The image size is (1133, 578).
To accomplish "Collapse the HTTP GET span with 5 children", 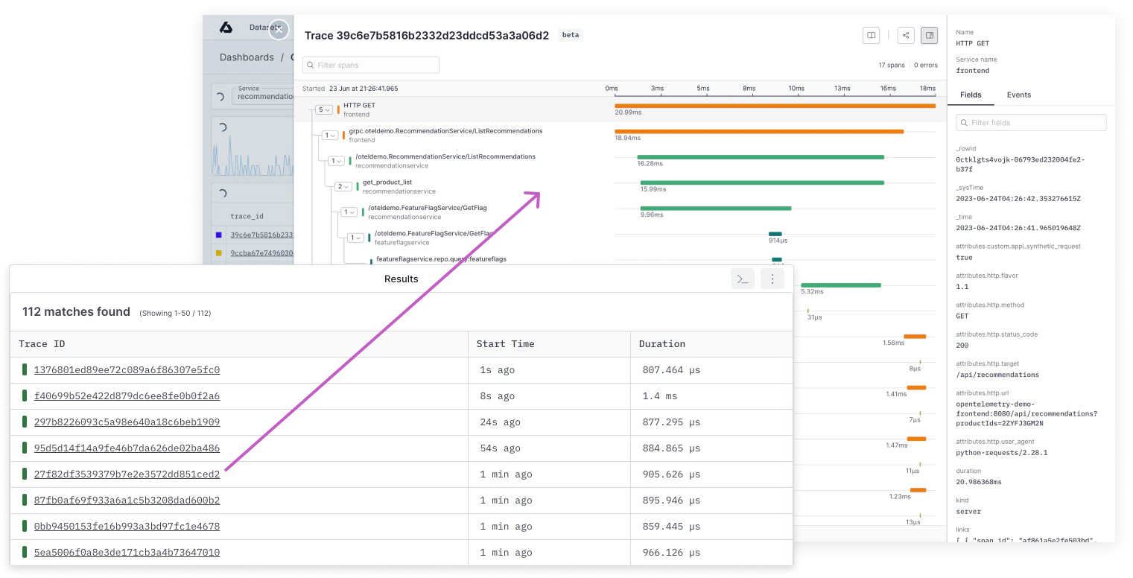I will tap(323, 109).
